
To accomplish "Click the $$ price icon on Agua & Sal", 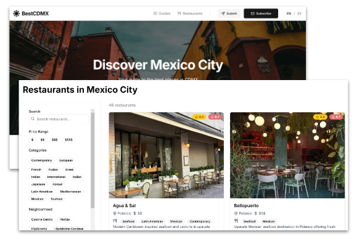I will click(134, 213).
